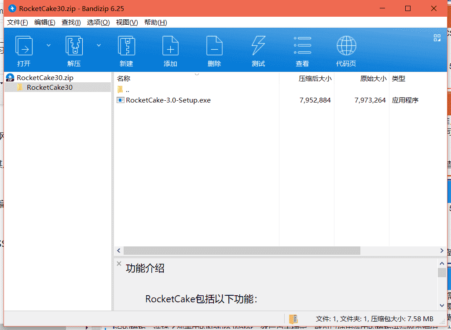Expand the dropdown arrow next to 解压
Image resolution: width=451 pixels, height=330 pixels.
(99, 45)
